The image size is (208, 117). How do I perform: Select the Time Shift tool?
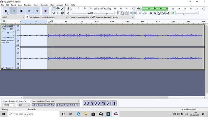(58, 13)
